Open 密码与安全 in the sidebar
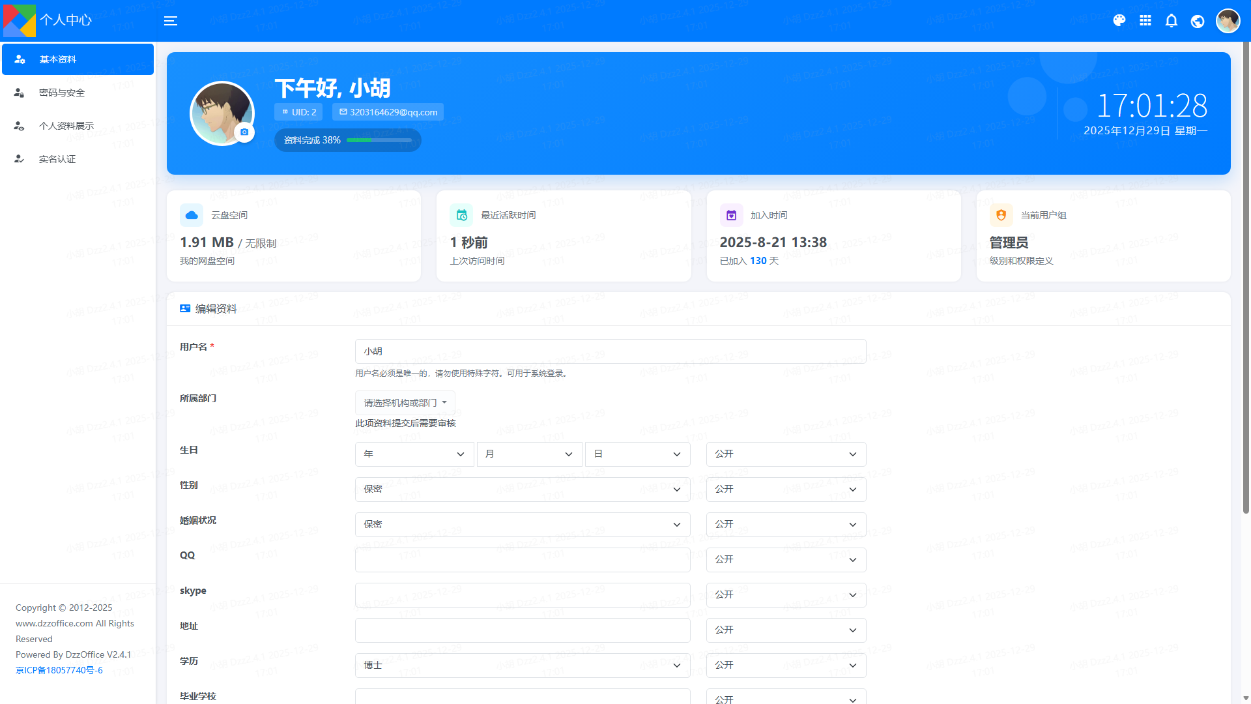1251x704 pixels. [78, 93]
